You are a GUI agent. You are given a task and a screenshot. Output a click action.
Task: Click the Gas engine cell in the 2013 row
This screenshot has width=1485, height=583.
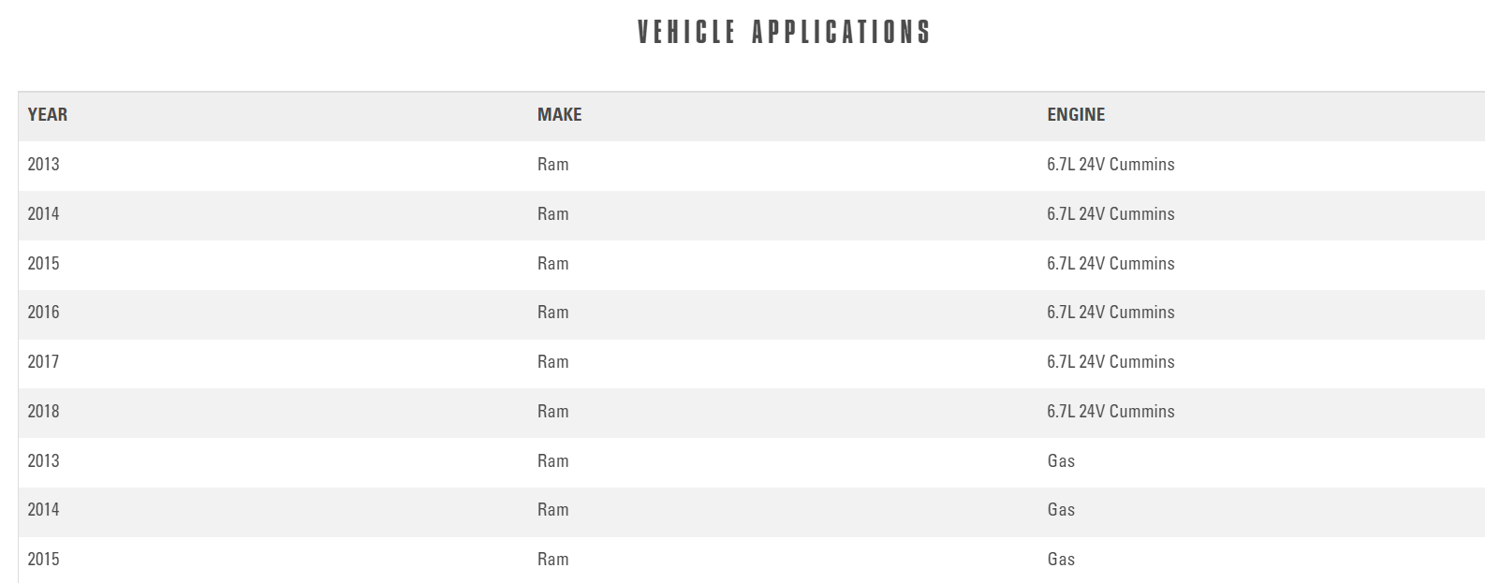[1061, 461]
